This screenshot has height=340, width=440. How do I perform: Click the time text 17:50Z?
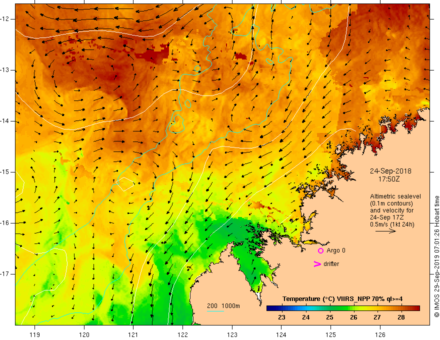click(388, 179)
